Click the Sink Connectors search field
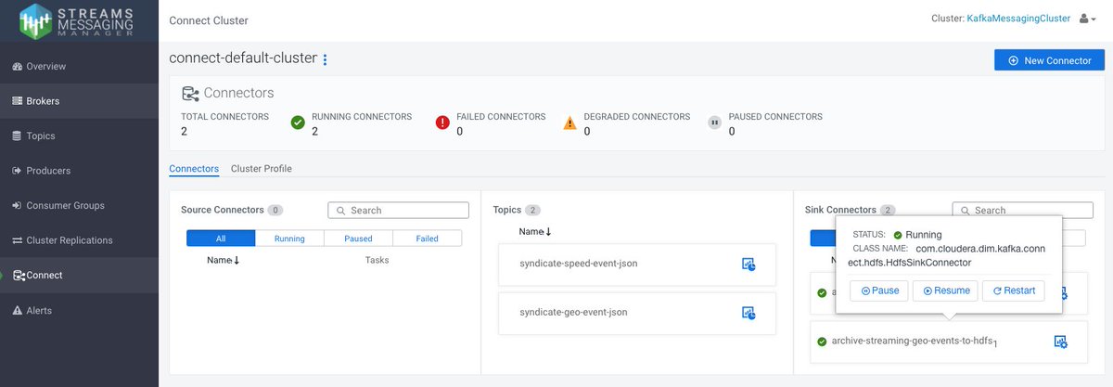This screenshot has width=1113, height=387. coord(1022,211)
